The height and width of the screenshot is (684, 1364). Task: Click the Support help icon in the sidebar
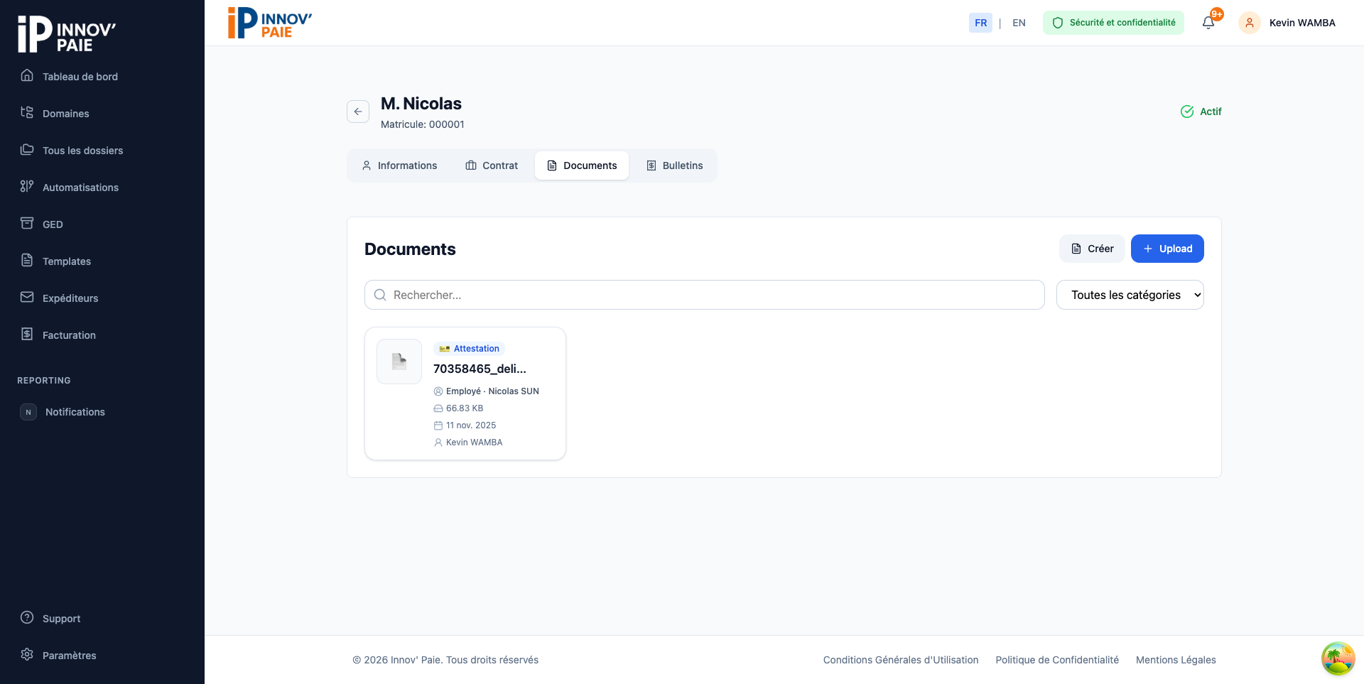[27, 617]
